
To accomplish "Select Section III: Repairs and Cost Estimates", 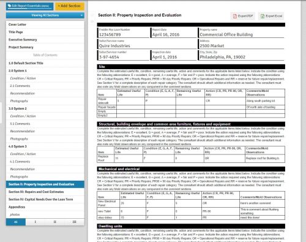I will point(45,192).
